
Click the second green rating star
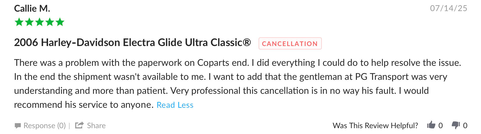tap(29, 22)
